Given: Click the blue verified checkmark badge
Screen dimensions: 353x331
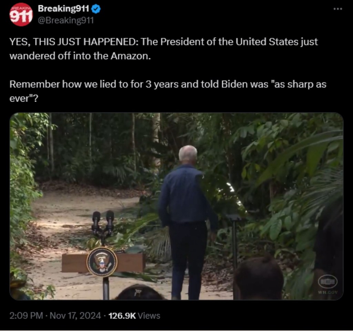Looking at the screenshot, I should (97, 9).
